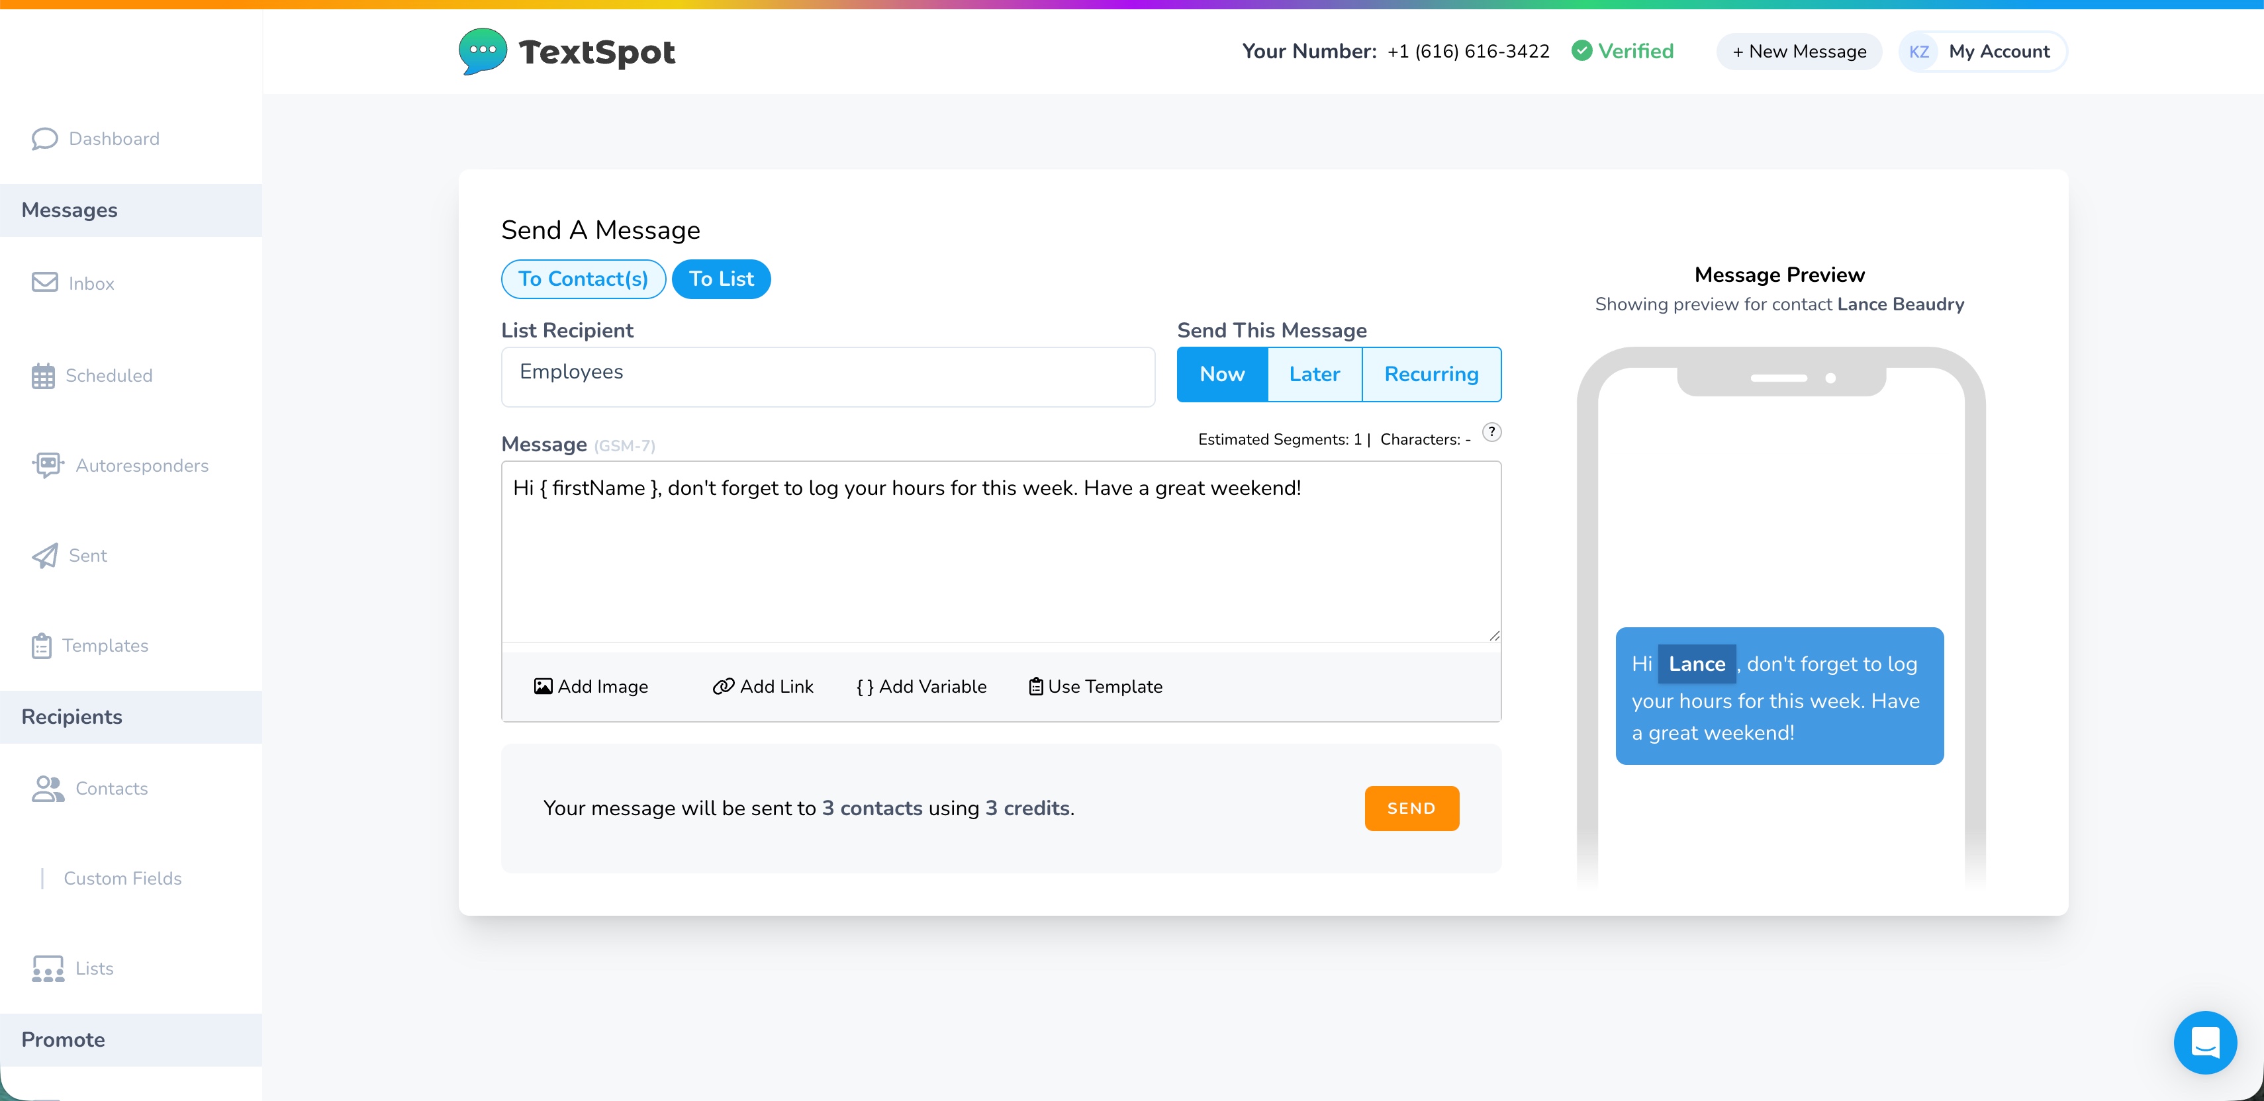View Sent messages via the paper plane icon
This screenshot has width=2264, height=1101.
(x=45, y=555)
